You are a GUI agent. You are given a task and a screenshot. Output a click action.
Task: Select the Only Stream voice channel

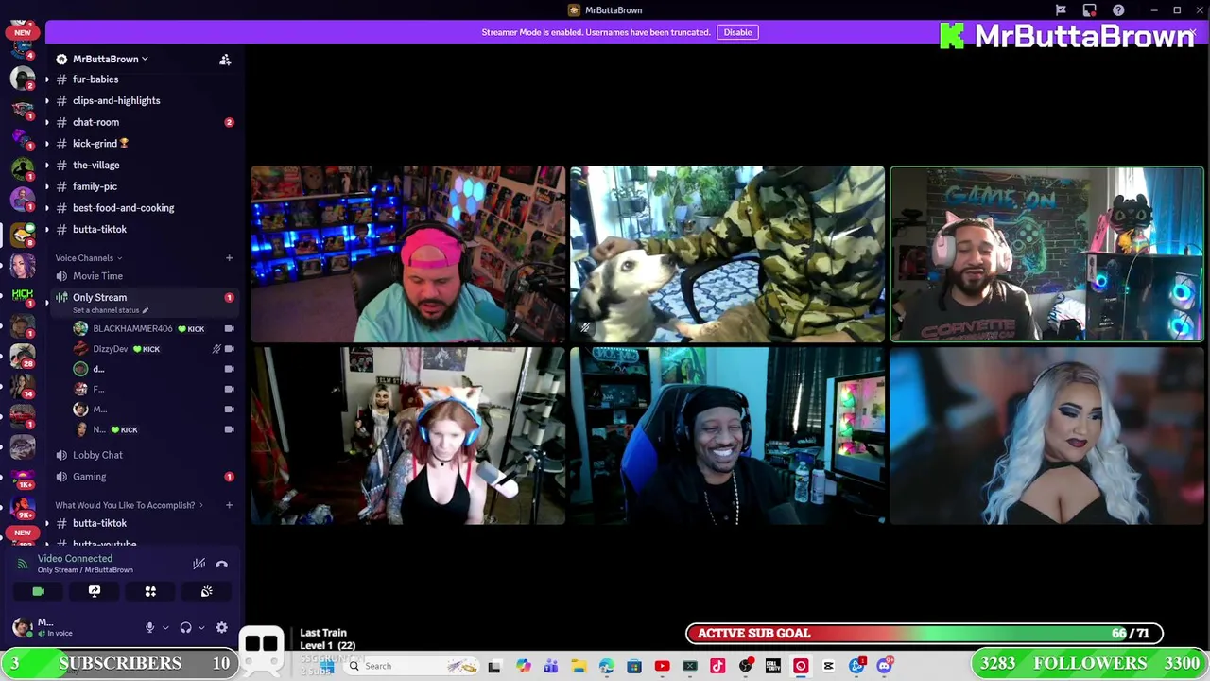[x=99, y=297]
